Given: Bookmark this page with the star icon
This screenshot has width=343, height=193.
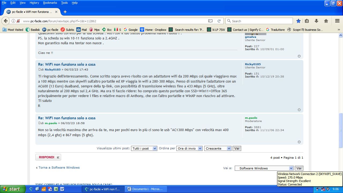Looking at the screenshot, I should click(x=299, y=21).
